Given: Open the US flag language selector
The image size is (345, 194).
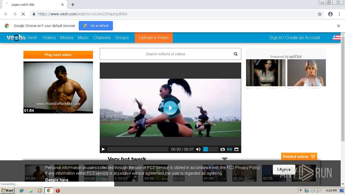Looking at the screenshot, I should 336,37.
